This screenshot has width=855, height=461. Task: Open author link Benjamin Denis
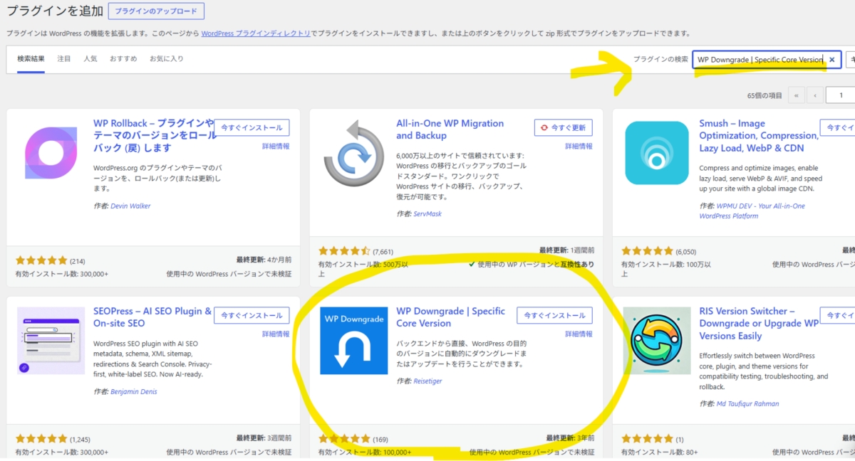pyautogui.click(x=134, y=392)
